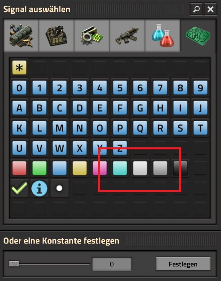The height and width of the screenshot is (281, 221).
Task: Pick the green checkmark signal
Action: [x=19, y=188]
